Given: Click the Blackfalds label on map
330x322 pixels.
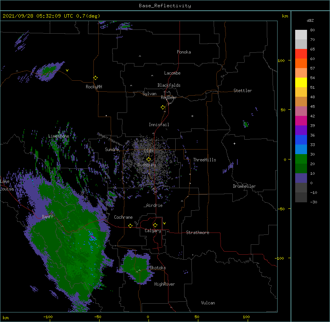Looking at the screenshot, I should tap(169, 85).
